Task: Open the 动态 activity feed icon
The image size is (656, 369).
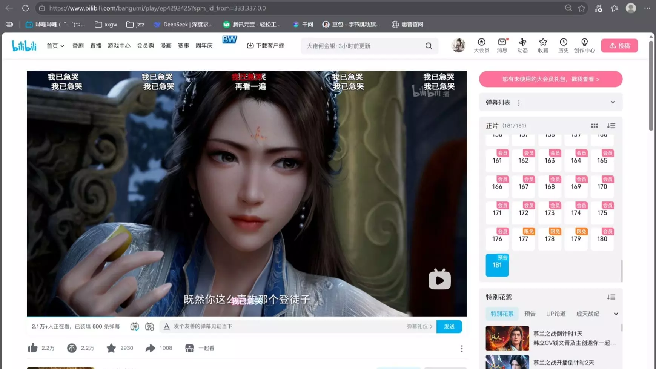Action: coord(522,46)
